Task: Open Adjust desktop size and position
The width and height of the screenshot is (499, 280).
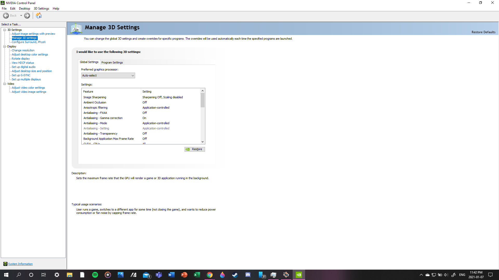Action: tap(32, 71)
